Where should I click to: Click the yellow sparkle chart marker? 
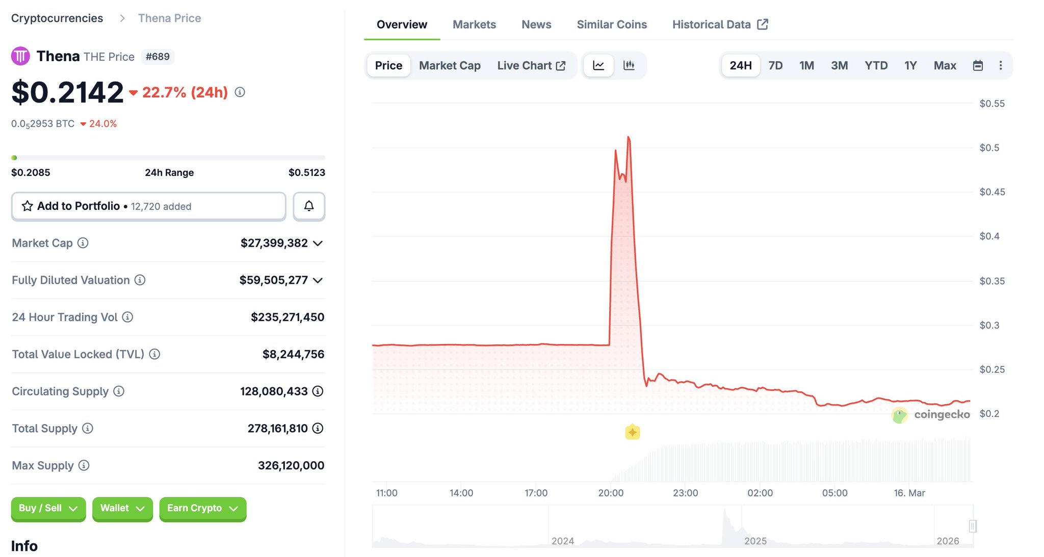pyautogui.click(x=632, y=432)
